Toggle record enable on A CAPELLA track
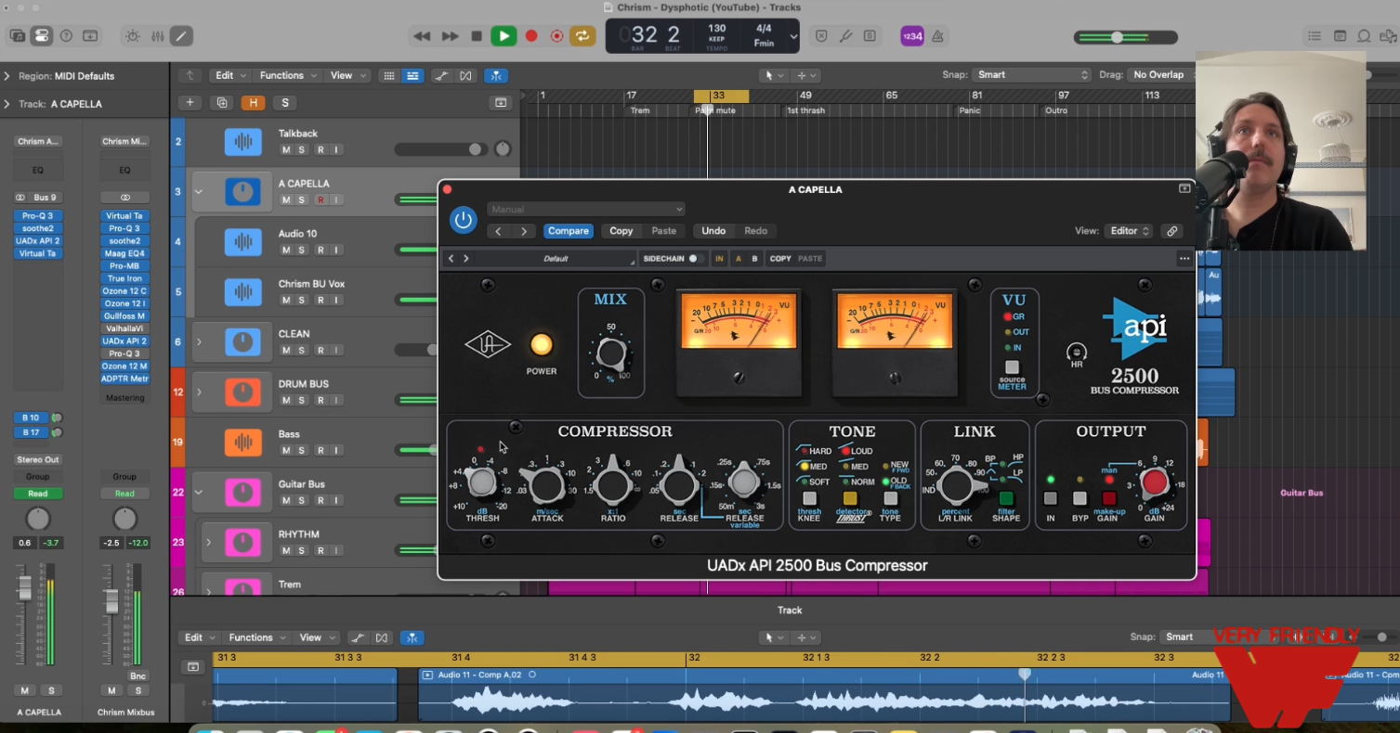The image size is (1400, 733). point(321,199)
